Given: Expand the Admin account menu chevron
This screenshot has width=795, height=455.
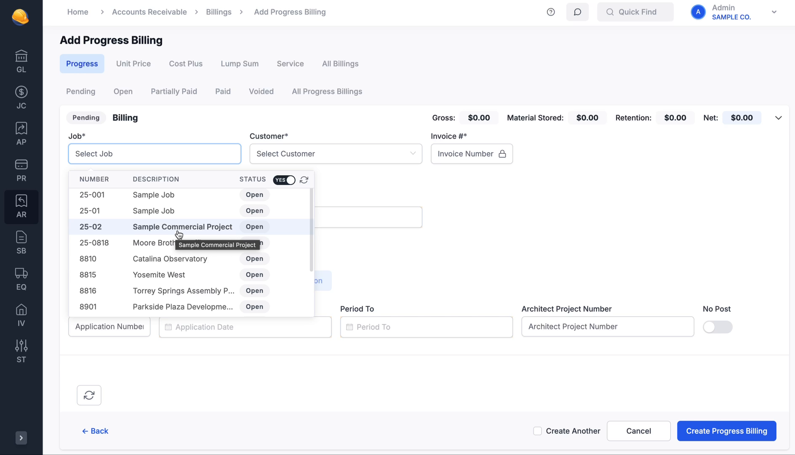Looking at the screenshot, I should tap(774, 12).
